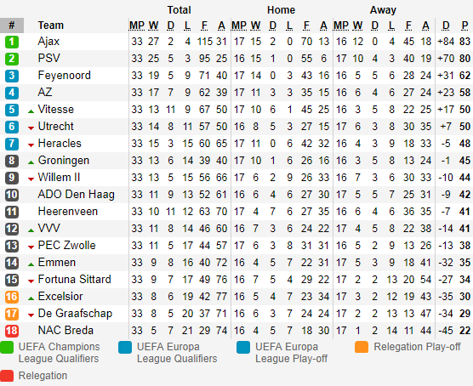Click the green rank 1 badge for Ajax

click(x=12, y=42)
